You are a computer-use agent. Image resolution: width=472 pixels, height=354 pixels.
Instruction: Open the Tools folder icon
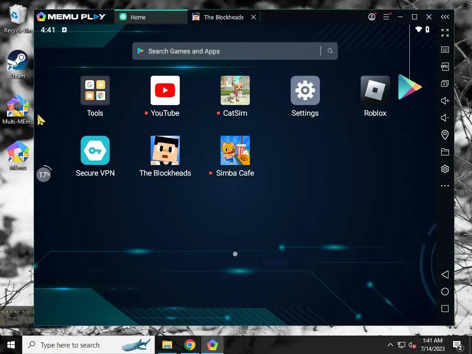point(95,90)
